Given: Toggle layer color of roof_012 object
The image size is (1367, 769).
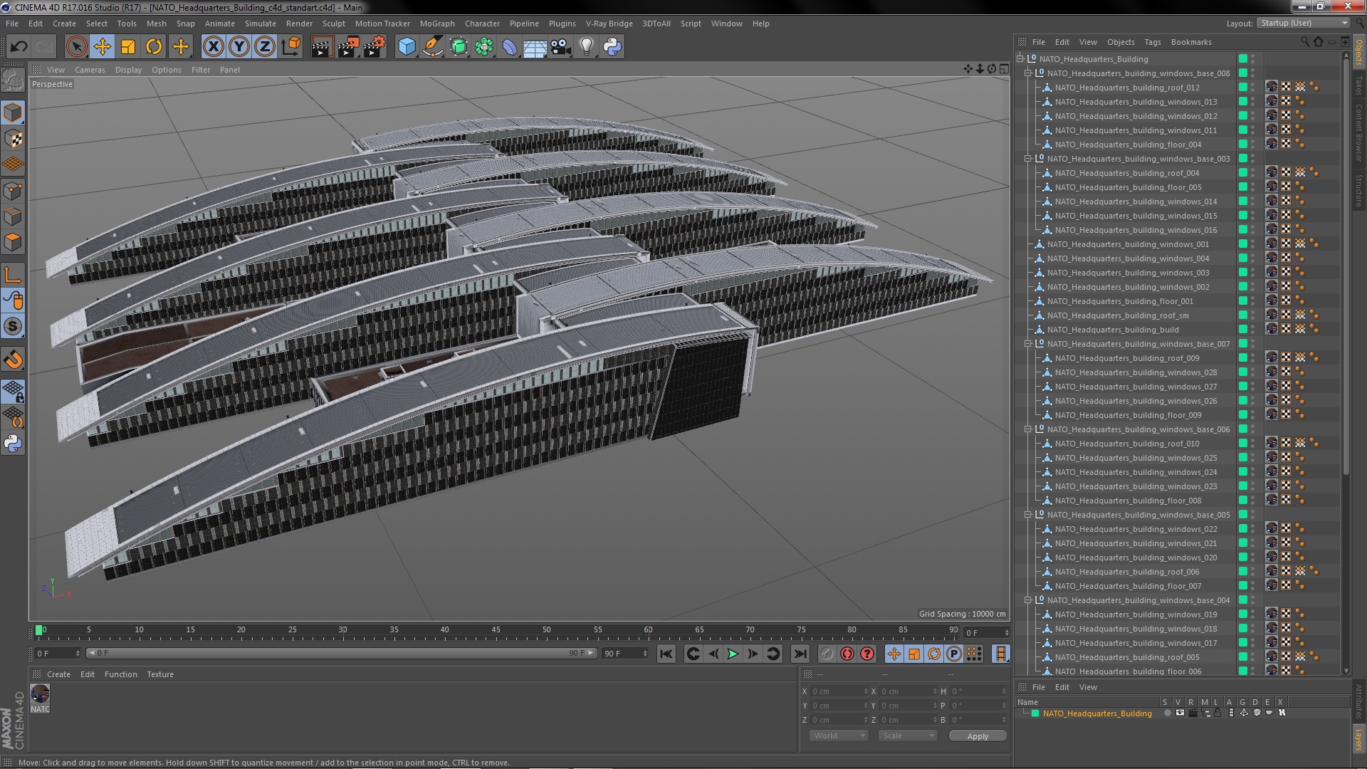Looking at the screenshot, I should coord(1242,88).
